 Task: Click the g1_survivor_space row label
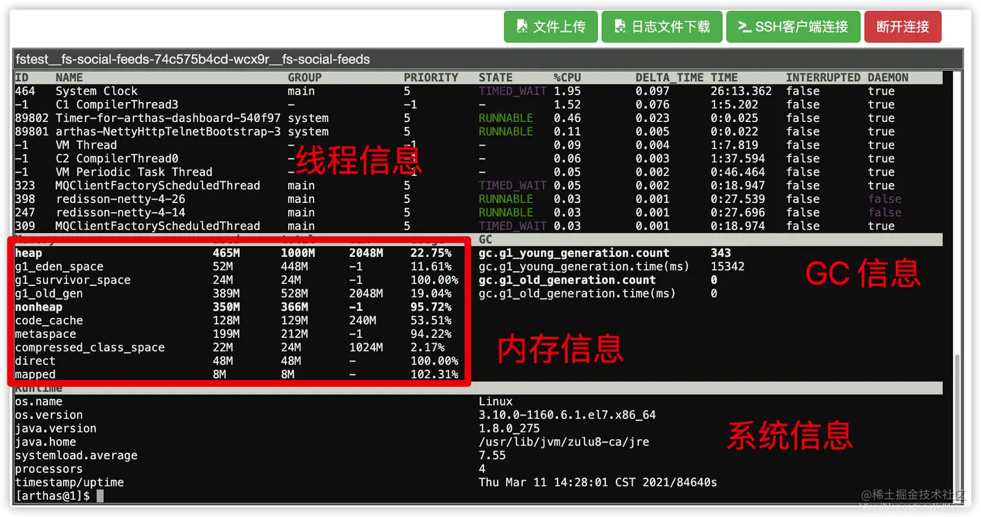point(73,280)
